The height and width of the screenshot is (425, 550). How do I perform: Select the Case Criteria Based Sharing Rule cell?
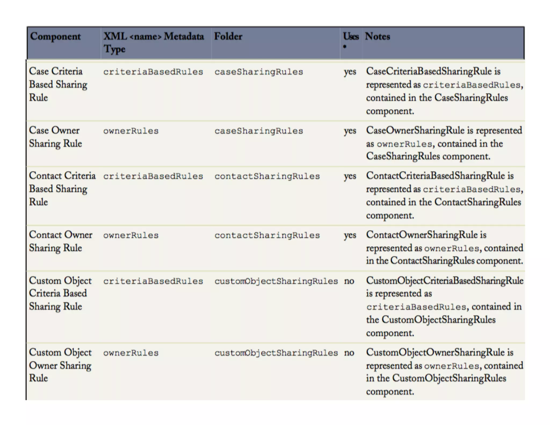pyautogui.click(x=58, y=84)
